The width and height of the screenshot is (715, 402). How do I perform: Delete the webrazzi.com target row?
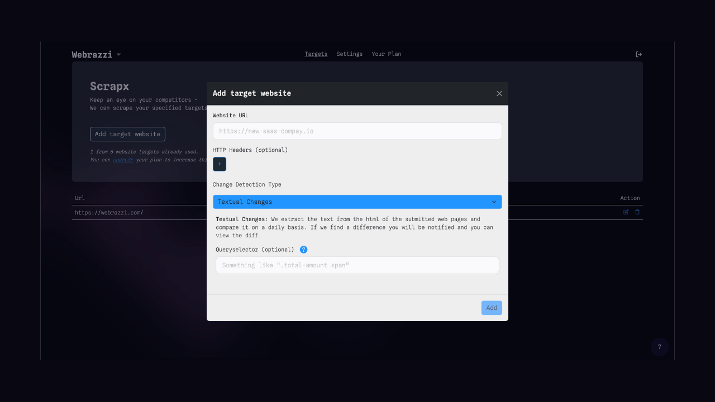click(x=637, y=212)
